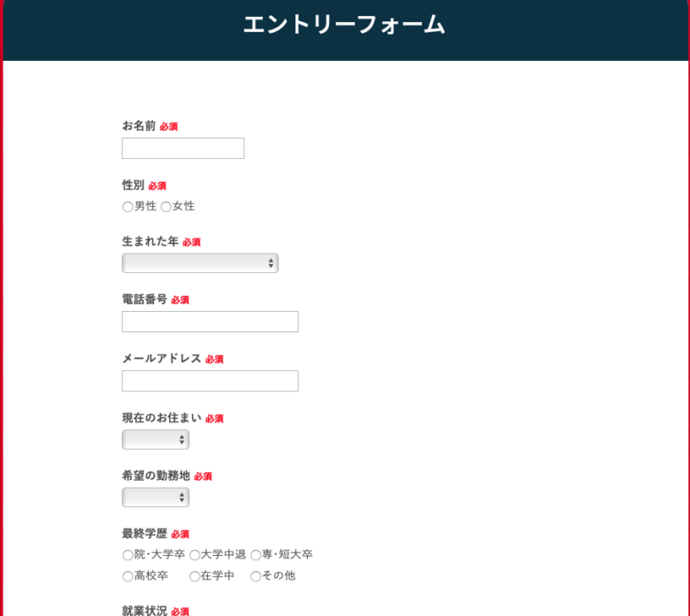This screenshot has height=616, width=690.
Task: Click the 生まれた年 field label
Action: coord(150,241)
